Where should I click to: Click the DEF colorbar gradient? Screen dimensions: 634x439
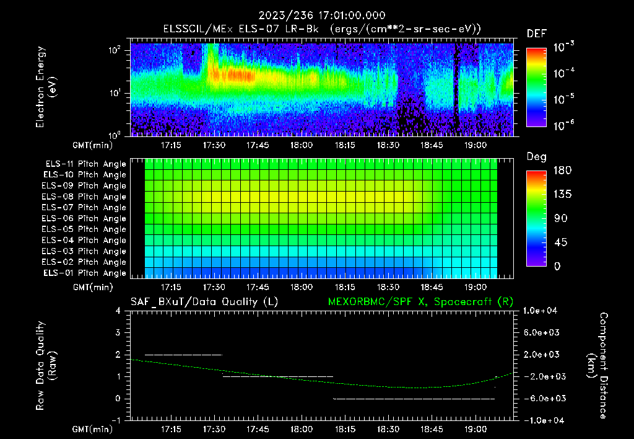[x=536, y=87]
